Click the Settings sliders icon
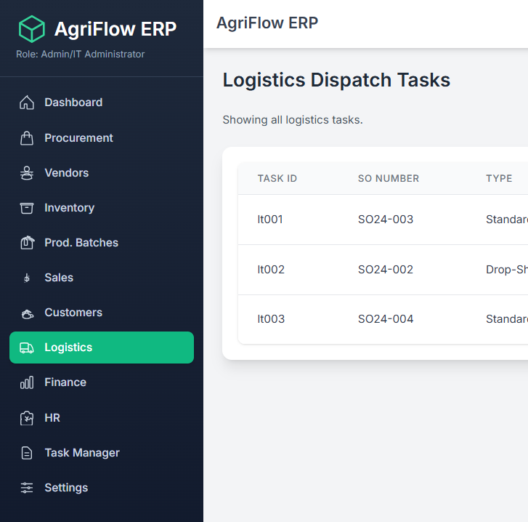The image size is (528, 522). 27,488
